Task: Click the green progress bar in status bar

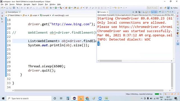Action: click(x=157, y=94)
